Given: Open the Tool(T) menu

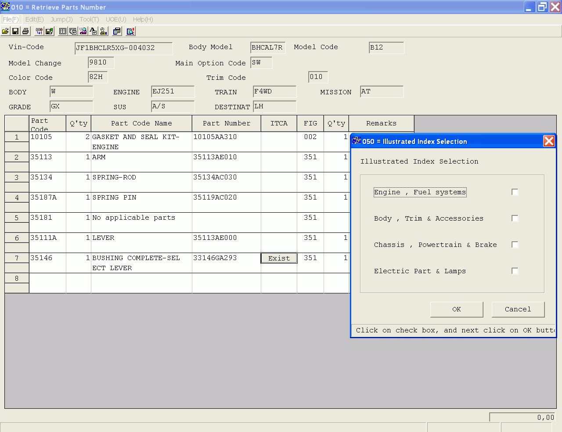Looking at the screenshot, I should [x=89, y=19].
